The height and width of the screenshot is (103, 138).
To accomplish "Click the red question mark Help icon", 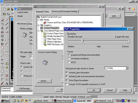I will 129,9.
